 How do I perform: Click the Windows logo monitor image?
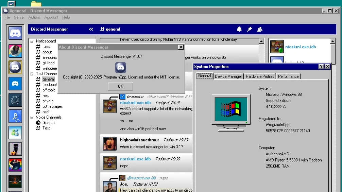coord(231,113)
